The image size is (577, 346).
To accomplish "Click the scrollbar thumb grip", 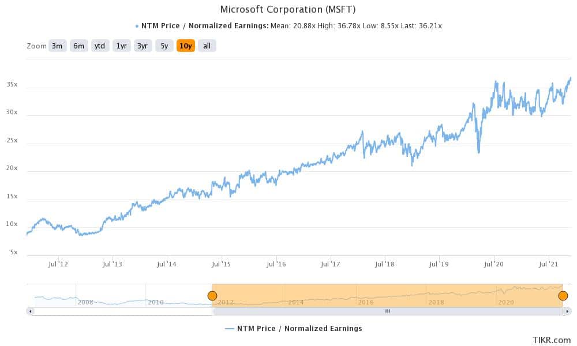I will pos(388,311).
